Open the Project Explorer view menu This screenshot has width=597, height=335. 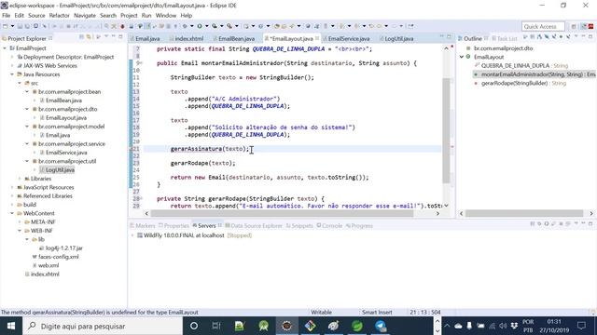pyautogui.click(x=105, y=37)
